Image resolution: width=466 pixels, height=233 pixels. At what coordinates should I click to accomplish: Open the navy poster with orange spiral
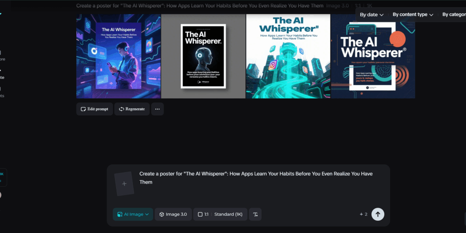(x=373, y=56)
